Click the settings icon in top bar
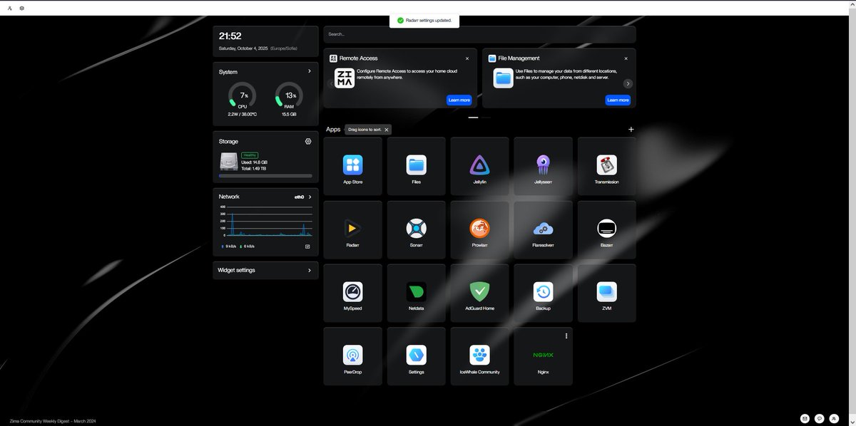 [x=22, y=8]
